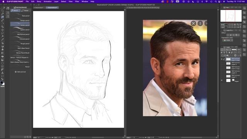Click the sub drawing color swatch
The height and width of the screenshot is (139, 247).
(x=3, y=84)
